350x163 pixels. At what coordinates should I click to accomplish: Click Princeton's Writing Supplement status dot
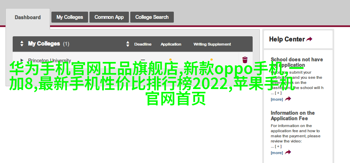click(212, 60)
